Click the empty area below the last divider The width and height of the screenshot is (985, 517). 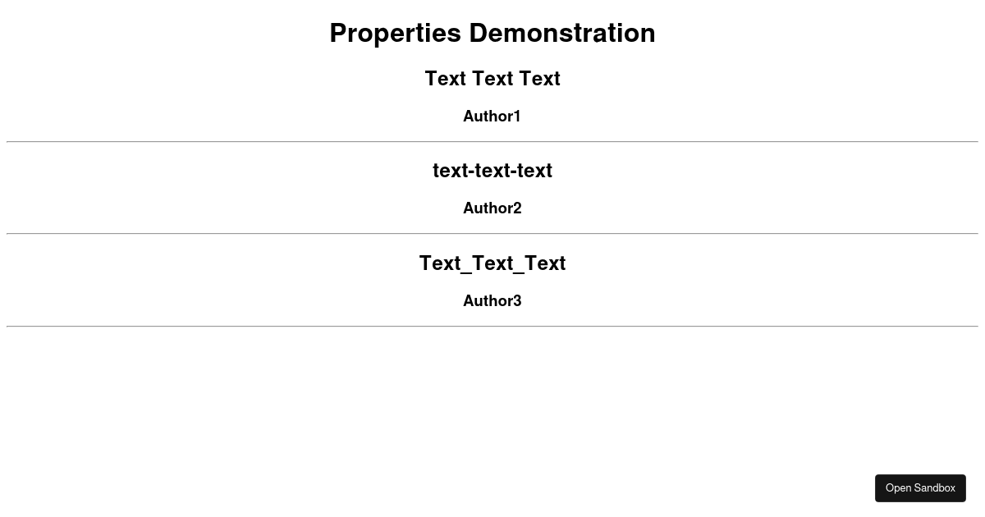point(492,394)
